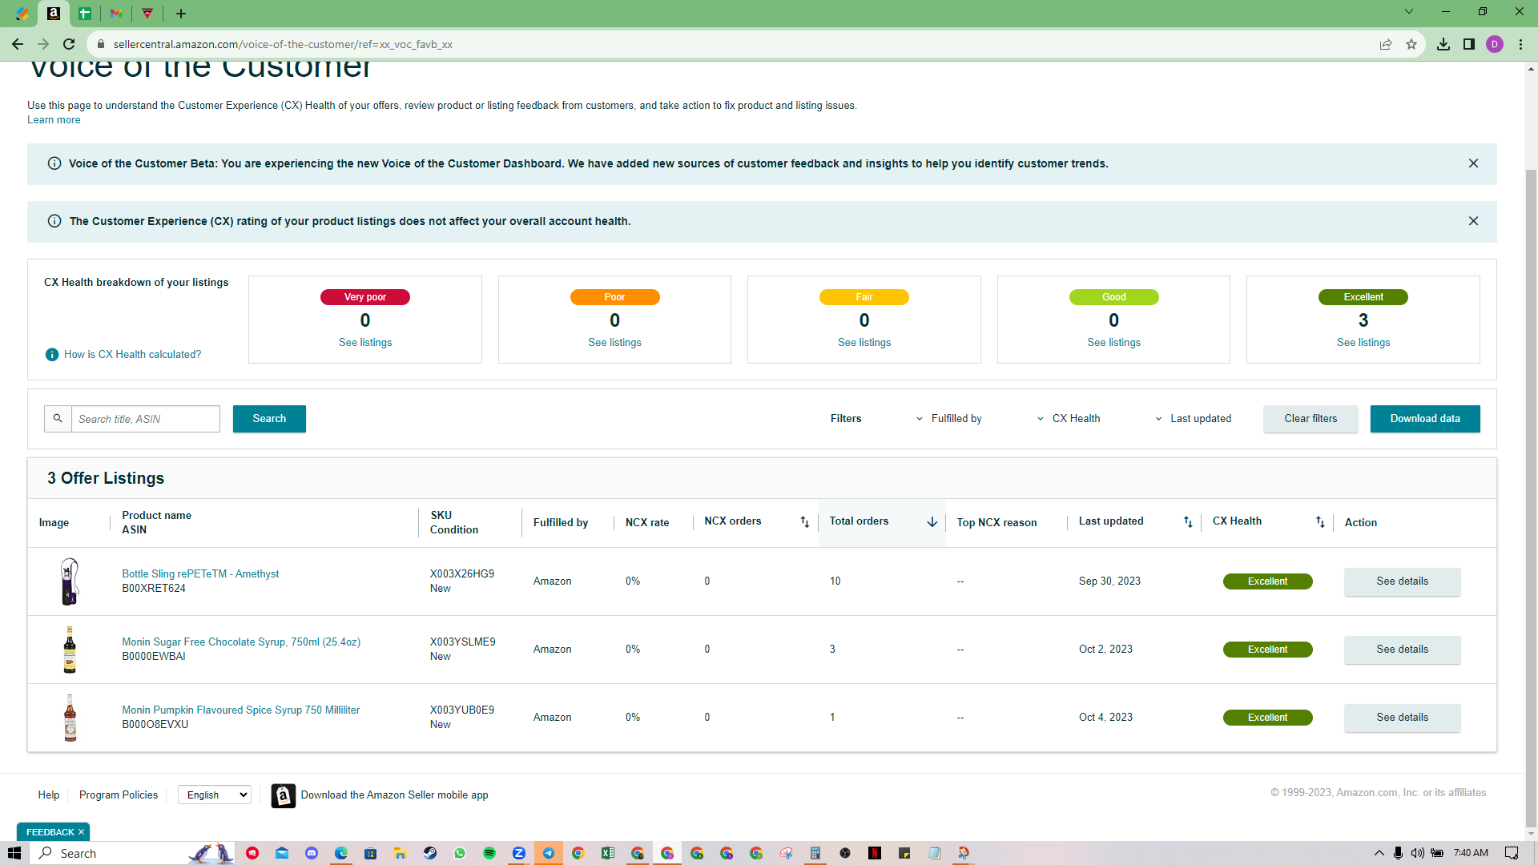See listings rated Excellent
The width and height of the screenshot is (1538, 865).
point(1363,343)
